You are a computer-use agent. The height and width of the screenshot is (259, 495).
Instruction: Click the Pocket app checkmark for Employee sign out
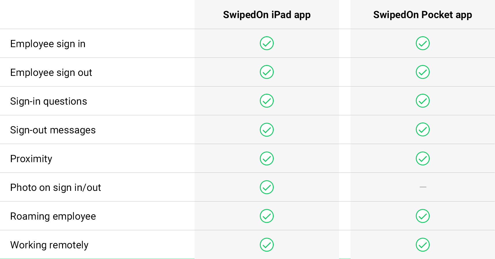pyautogui.click(x=423, y=72)
